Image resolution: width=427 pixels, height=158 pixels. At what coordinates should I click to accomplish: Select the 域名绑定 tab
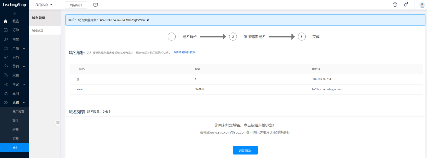45,30
